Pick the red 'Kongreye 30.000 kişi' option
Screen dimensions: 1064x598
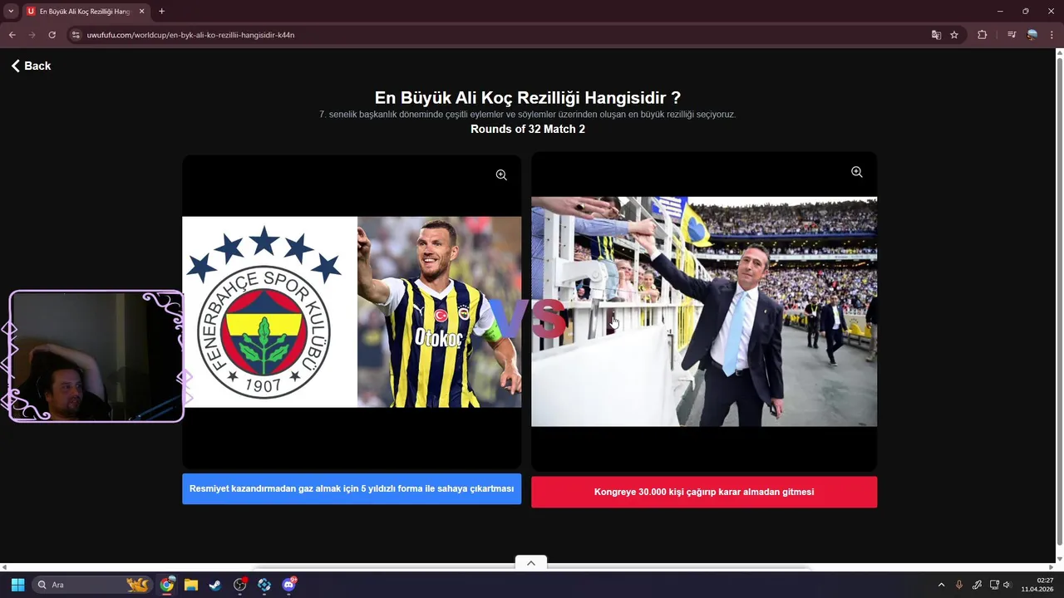tap(704, 492)
